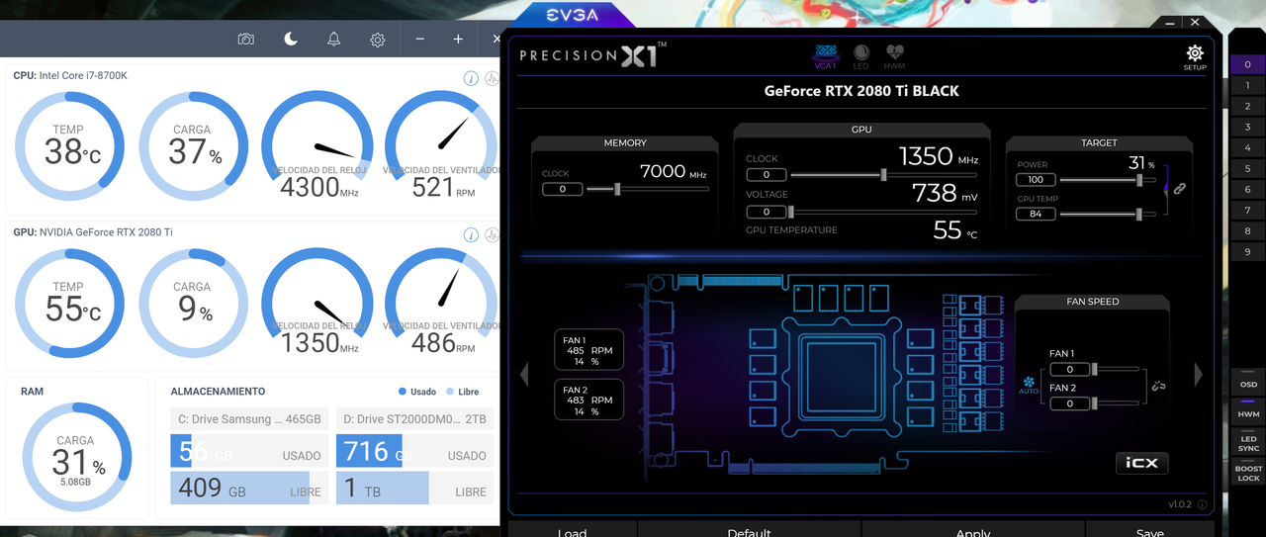1266x537 pixels.
Task: Click the GPU voltage slider
Action: (884, 211)
